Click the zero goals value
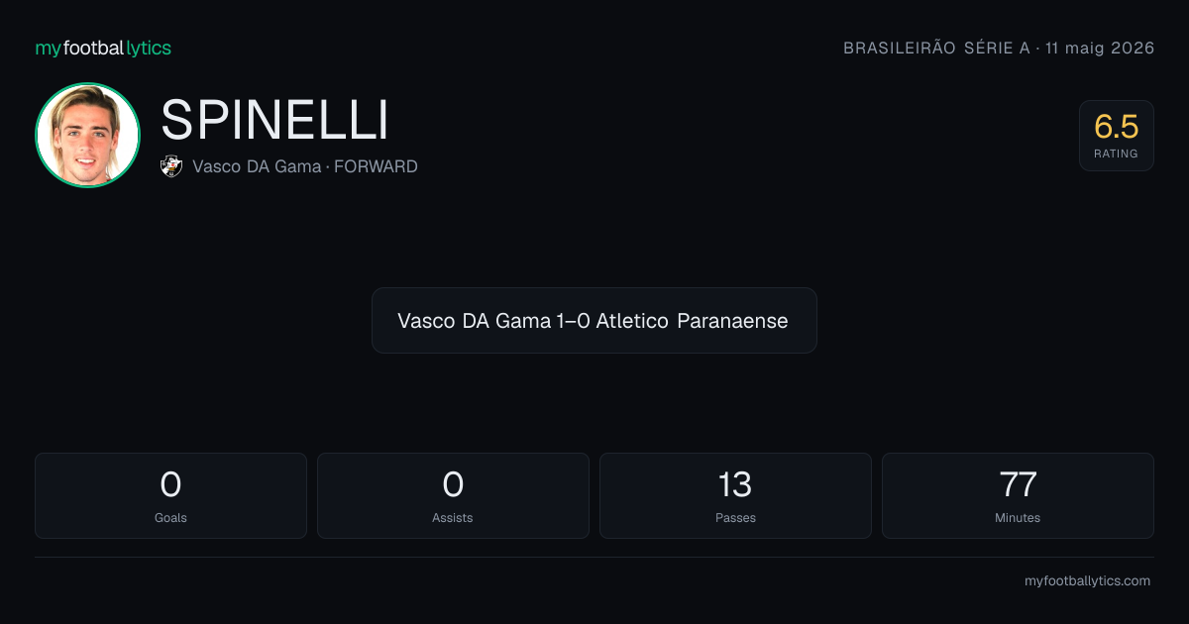Viewport: 1189px width, 624px height. click(x=170, y=484)
